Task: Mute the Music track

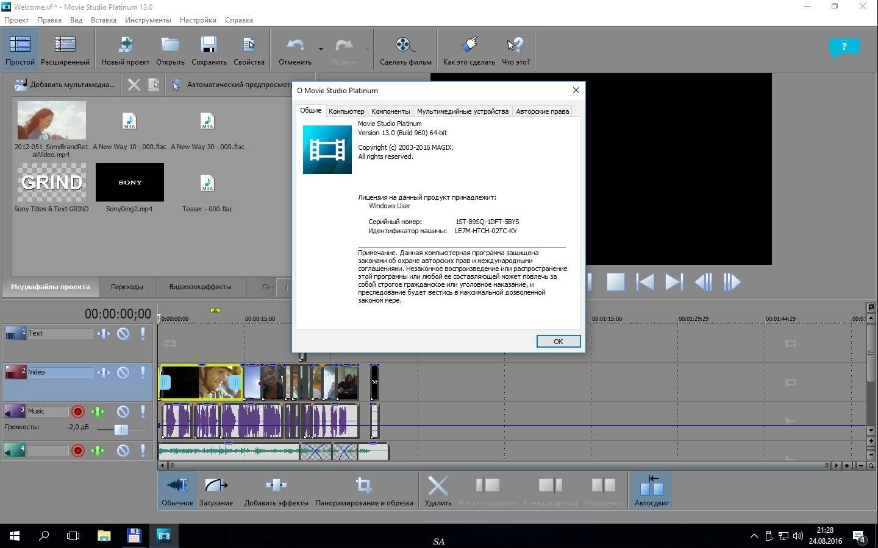Action: pyautogui.click(x=123, y=412)
